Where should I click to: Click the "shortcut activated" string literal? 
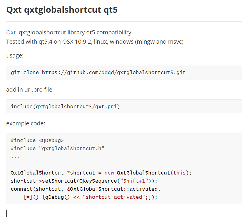pos(114,197)
